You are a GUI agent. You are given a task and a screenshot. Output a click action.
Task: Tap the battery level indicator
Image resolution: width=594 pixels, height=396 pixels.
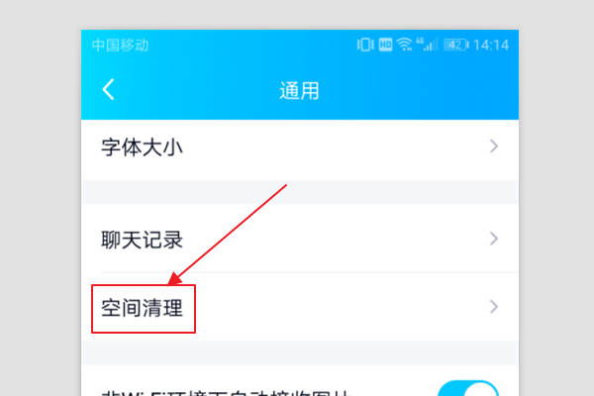[456, 45]
